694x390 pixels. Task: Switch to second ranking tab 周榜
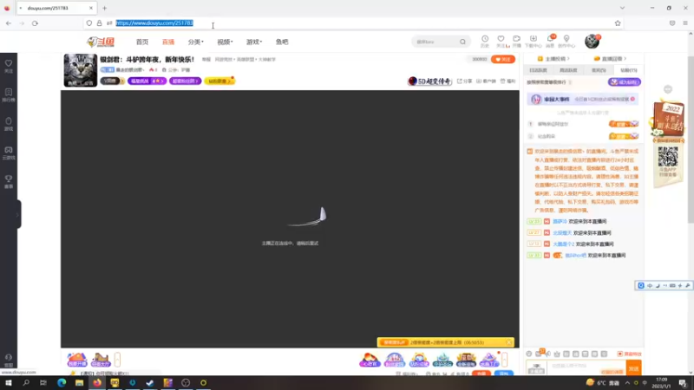(568, 70)
